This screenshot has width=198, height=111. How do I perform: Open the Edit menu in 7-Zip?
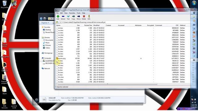tap(61, 13)
